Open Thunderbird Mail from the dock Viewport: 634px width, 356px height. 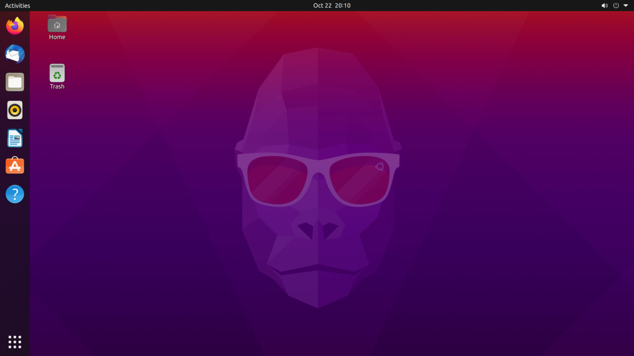click(15, 54)
